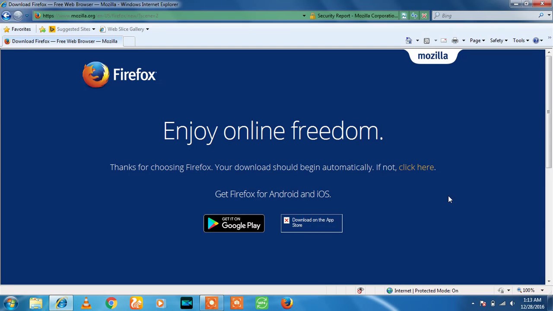553x311 pixels.
Task: Refresh the page using the refresh icon
Action: pyautogui.click(x=414, y=16)
